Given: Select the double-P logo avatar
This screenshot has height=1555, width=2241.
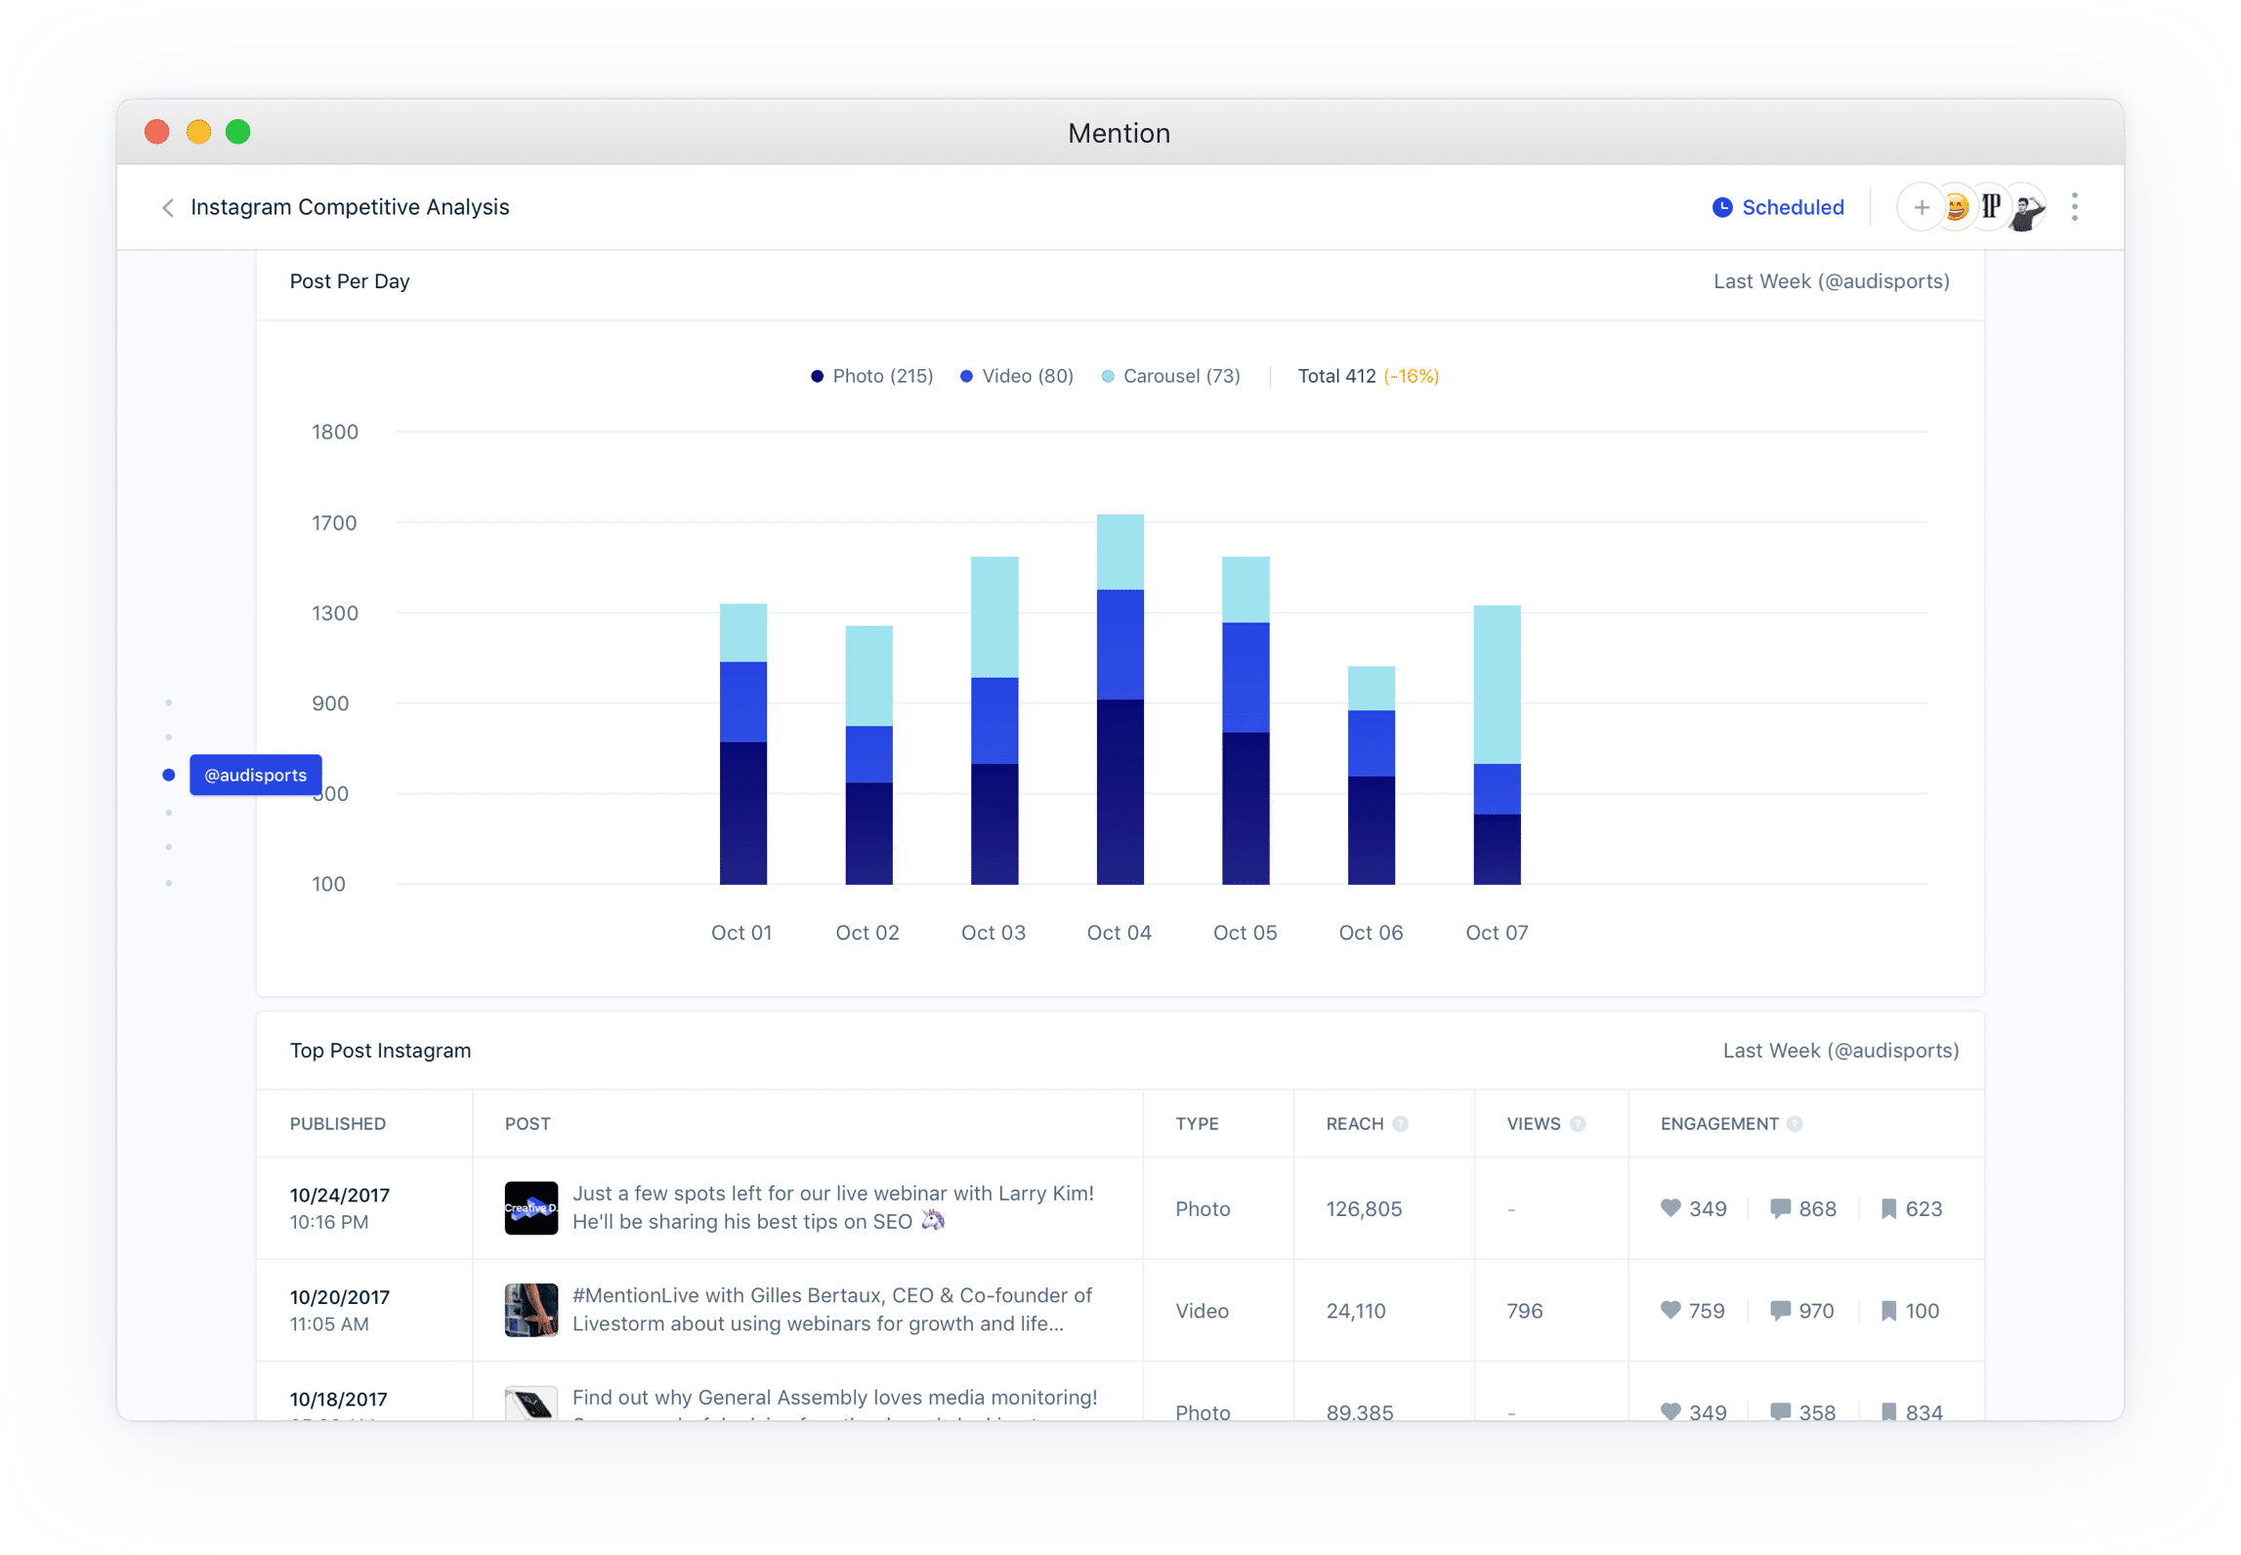Looking at the screenshot, I should point(1990,207).
